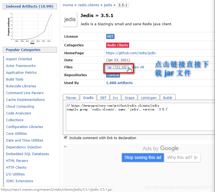Viewport: 215px width, 192px height.
Task: Click the jedis breadcrumb link
Action: pos(108,5)
